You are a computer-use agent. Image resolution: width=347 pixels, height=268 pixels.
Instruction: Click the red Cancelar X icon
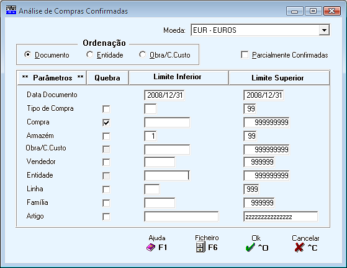(x=299, y=248)
